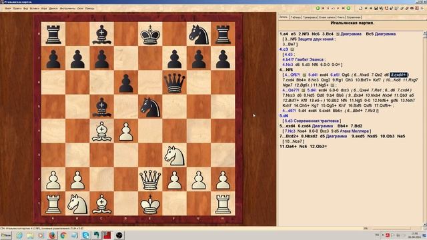Click the last plus-shaped toolbar icon
The height and width of the screenshot is (240, 427).
tap(422, 8)
